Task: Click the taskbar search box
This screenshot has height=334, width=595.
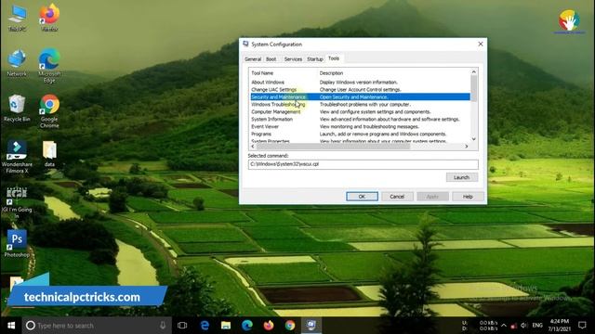Action: click(97, 326)
